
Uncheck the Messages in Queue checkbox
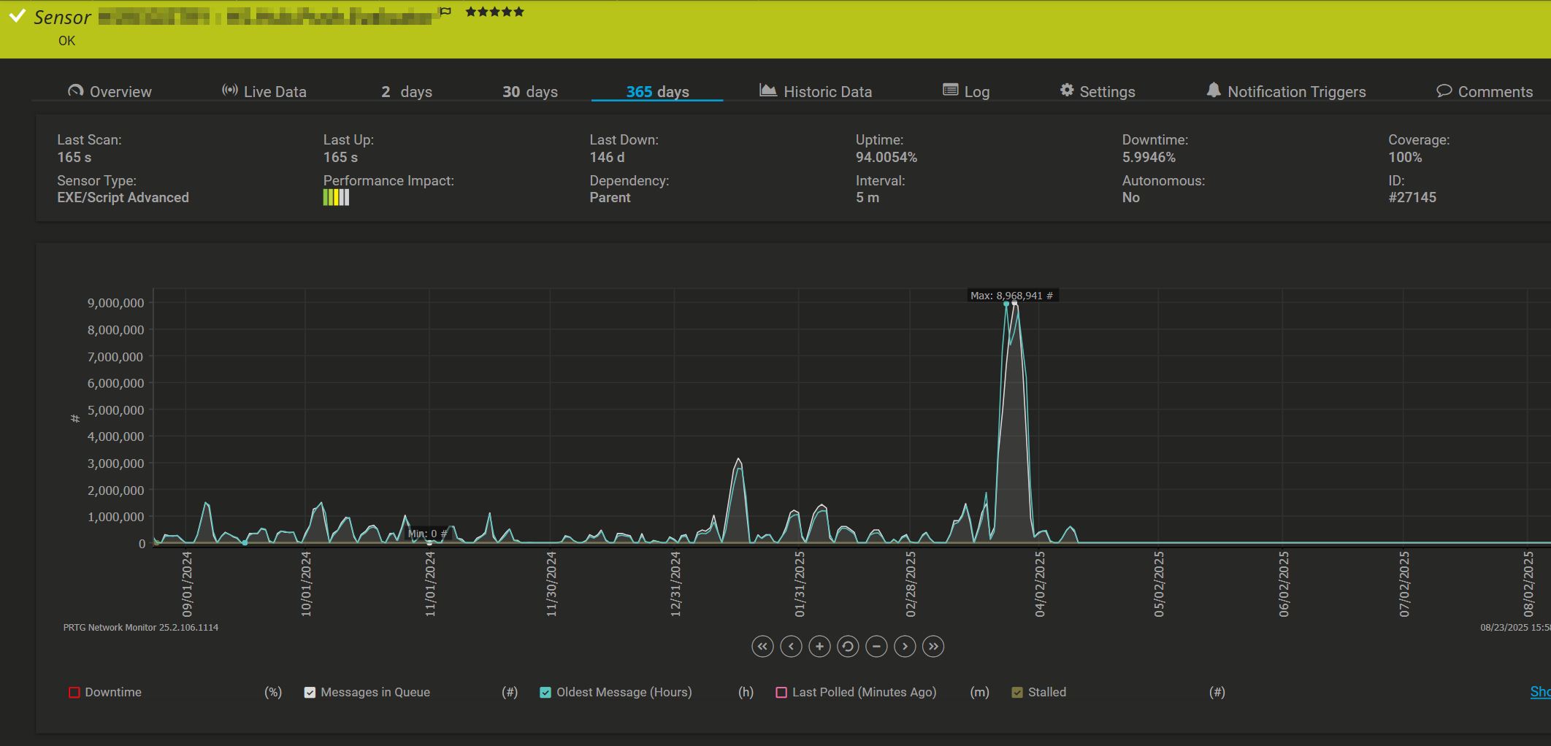[310, 692]
